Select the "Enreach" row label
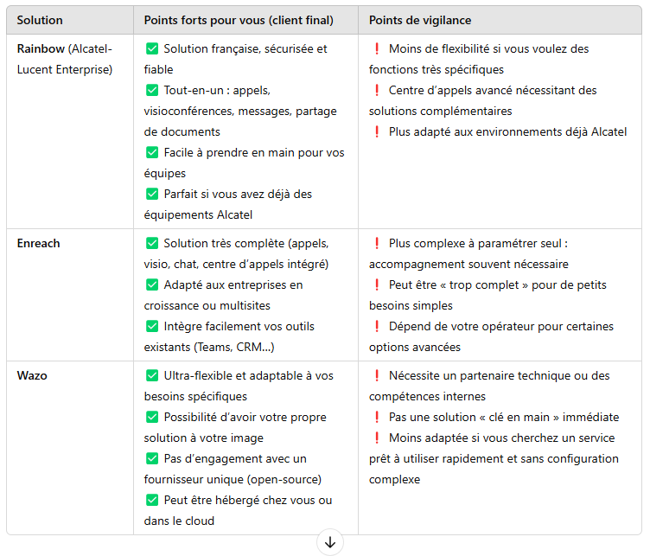 coord(39,244)
